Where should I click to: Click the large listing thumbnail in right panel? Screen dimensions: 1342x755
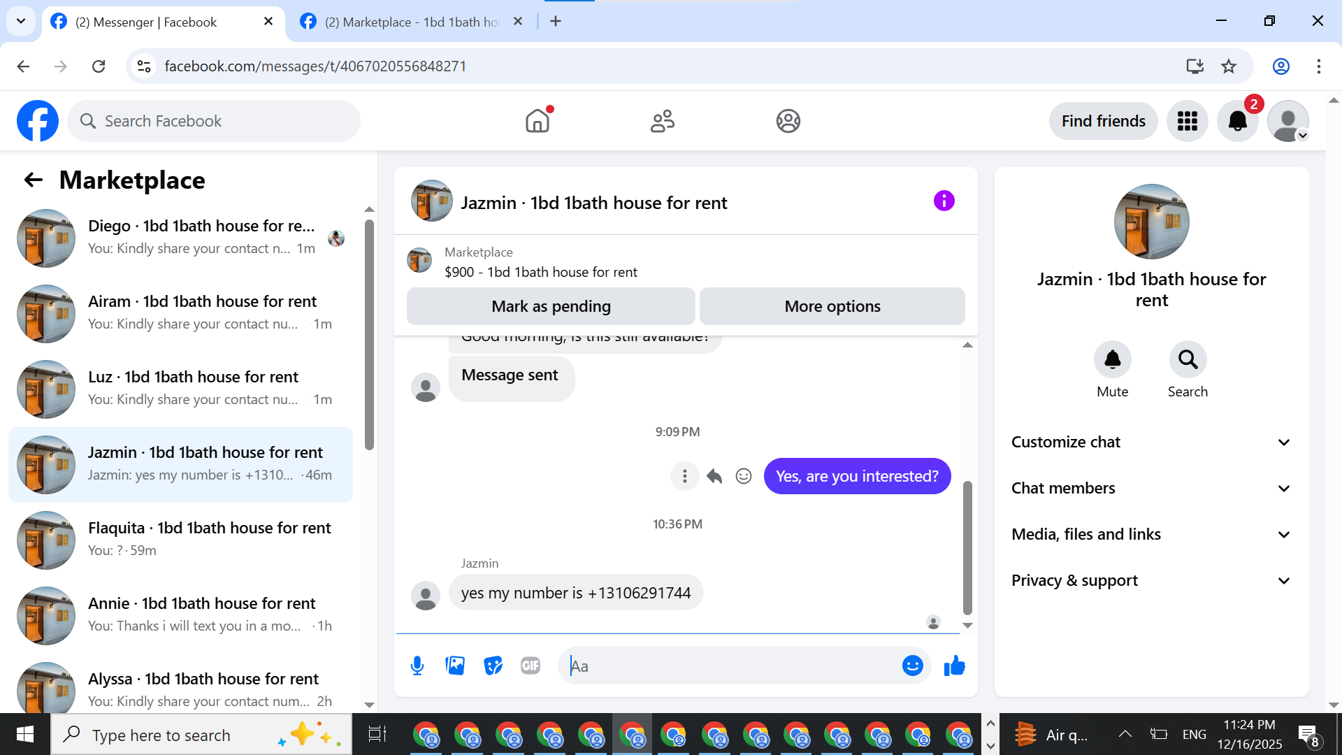point(1151,222)
